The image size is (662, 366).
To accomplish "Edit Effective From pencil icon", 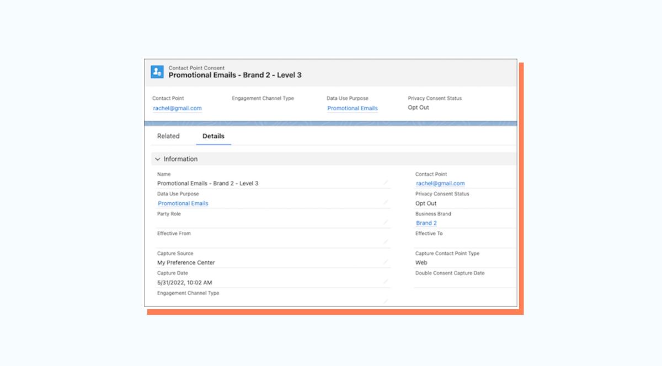I will [386, 241].
